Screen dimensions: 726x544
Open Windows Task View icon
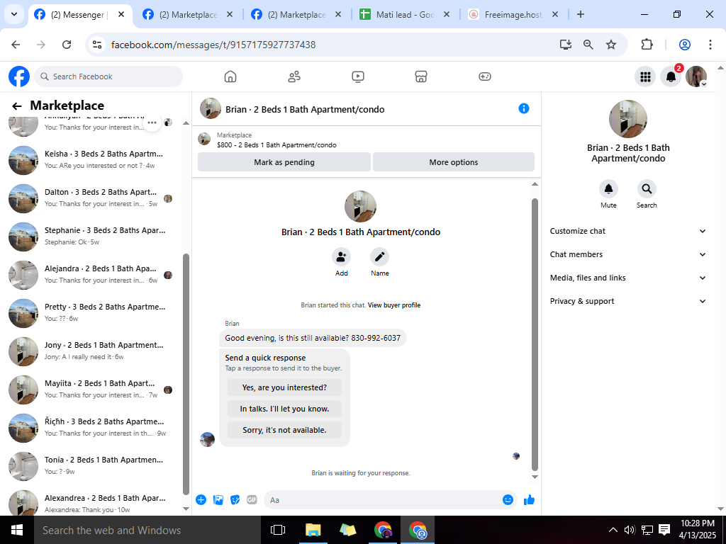pos(278,530)
